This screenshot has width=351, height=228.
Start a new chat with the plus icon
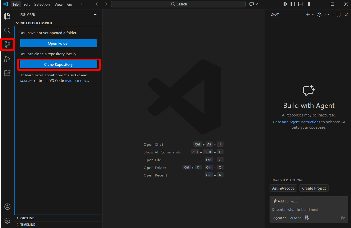[308, 15]
